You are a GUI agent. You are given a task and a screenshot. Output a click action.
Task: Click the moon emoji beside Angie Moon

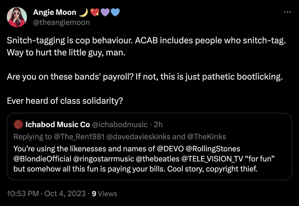83,12
